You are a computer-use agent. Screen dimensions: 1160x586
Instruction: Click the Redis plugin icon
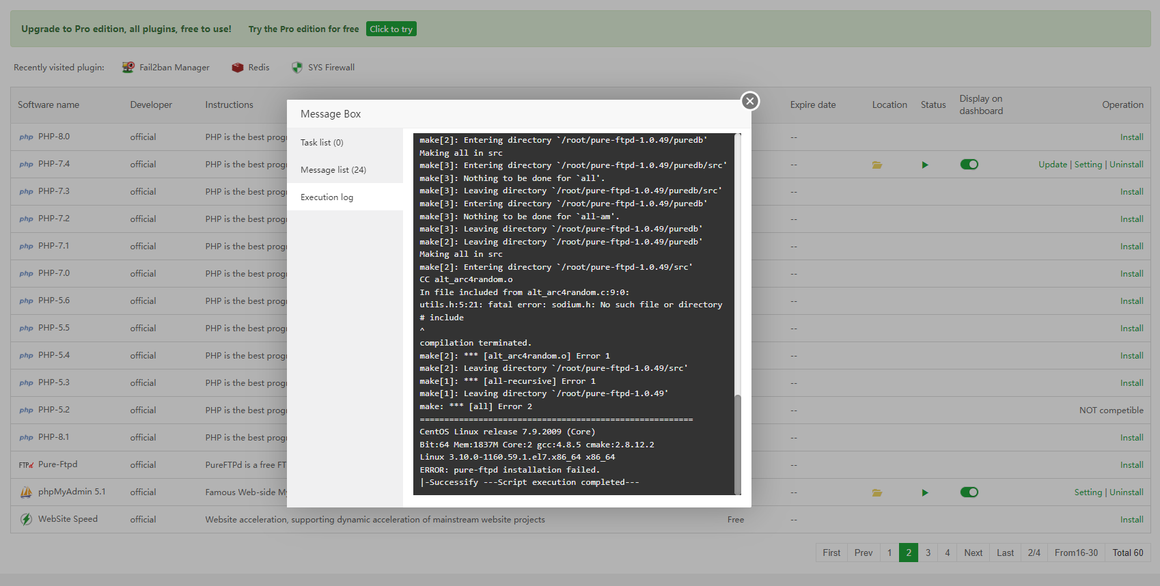238,68
